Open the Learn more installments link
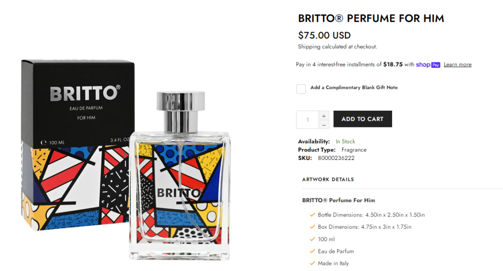The width and height of the screenshot is (503, 271). [457, 65]
